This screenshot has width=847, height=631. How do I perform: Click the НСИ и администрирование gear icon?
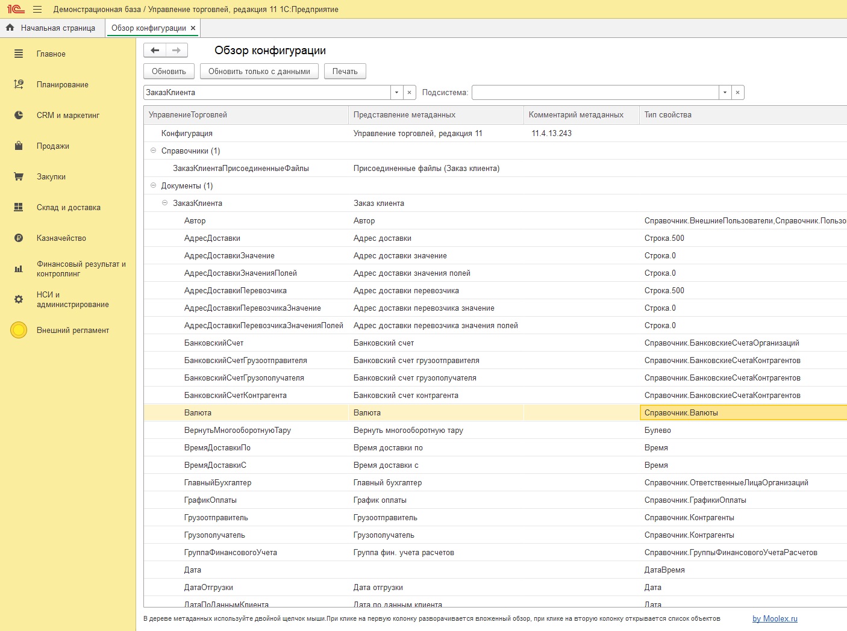click(x=19, y=299)
